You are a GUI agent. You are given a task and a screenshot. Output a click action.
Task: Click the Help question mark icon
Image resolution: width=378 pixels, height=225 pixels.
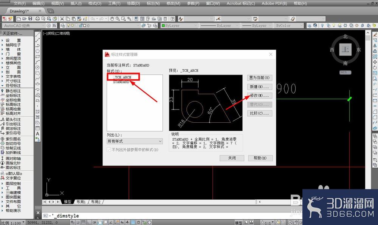coord(173,19)
